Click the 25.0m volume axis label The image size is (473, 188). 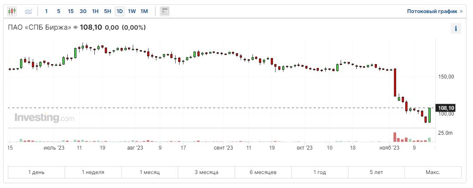click(x=445, y=133)
